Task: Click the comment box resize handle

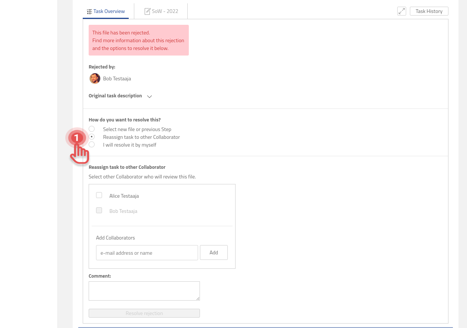Action: pos(198,298)
